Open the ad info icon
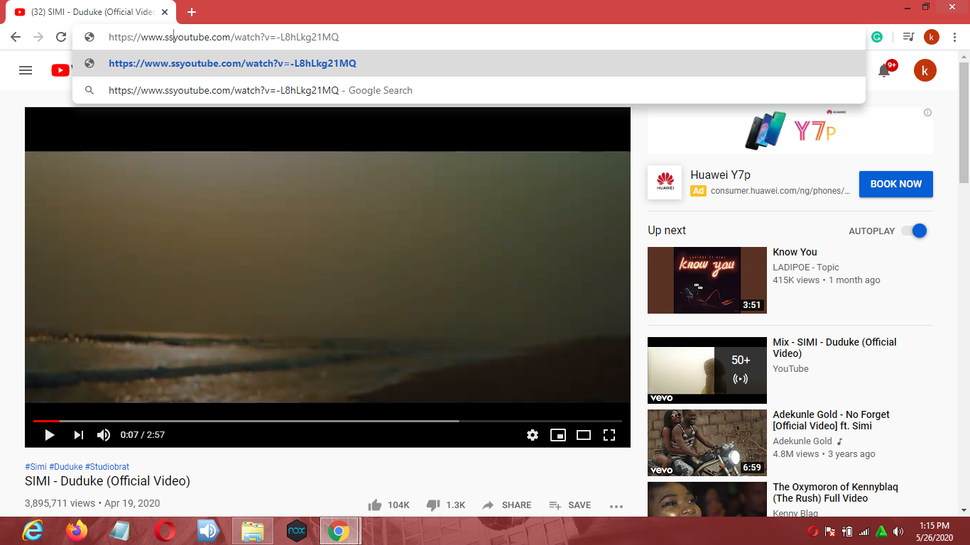 927,113
